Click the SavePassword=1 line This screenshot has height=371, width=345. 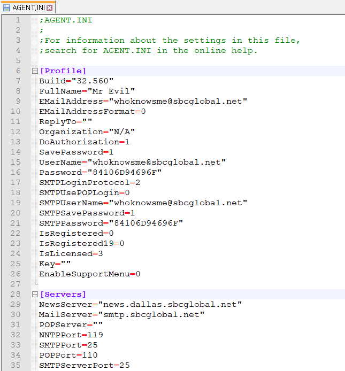(76, 152)
